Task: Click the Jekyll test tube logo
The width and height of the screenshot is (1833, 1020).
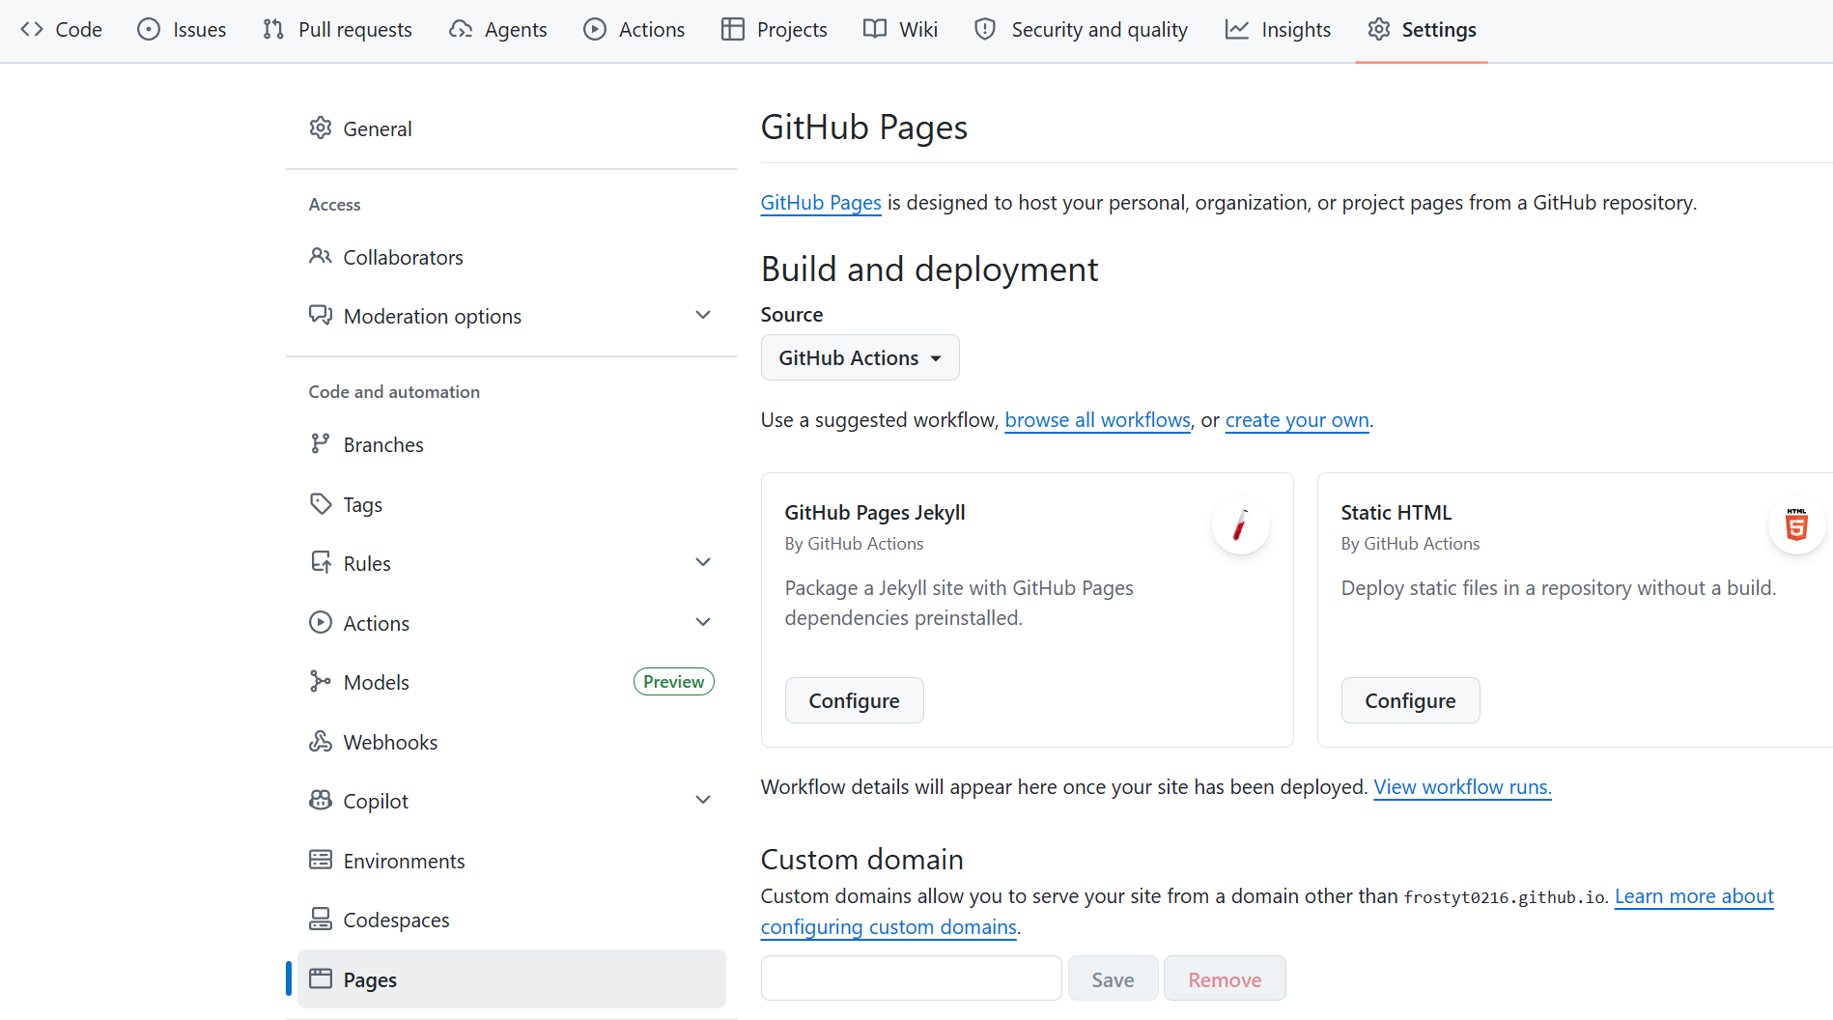Action: (x=1240, y=525)
